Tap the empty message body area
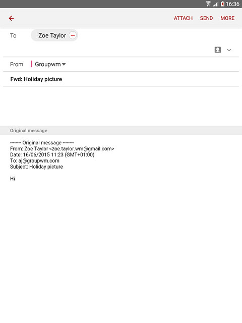 tap(121, 106)
